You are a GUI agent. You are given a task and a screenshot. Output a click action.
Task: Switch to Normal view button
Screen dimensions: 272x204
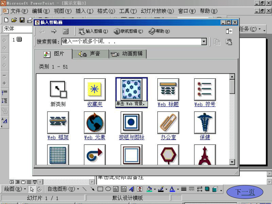[12, 182]
